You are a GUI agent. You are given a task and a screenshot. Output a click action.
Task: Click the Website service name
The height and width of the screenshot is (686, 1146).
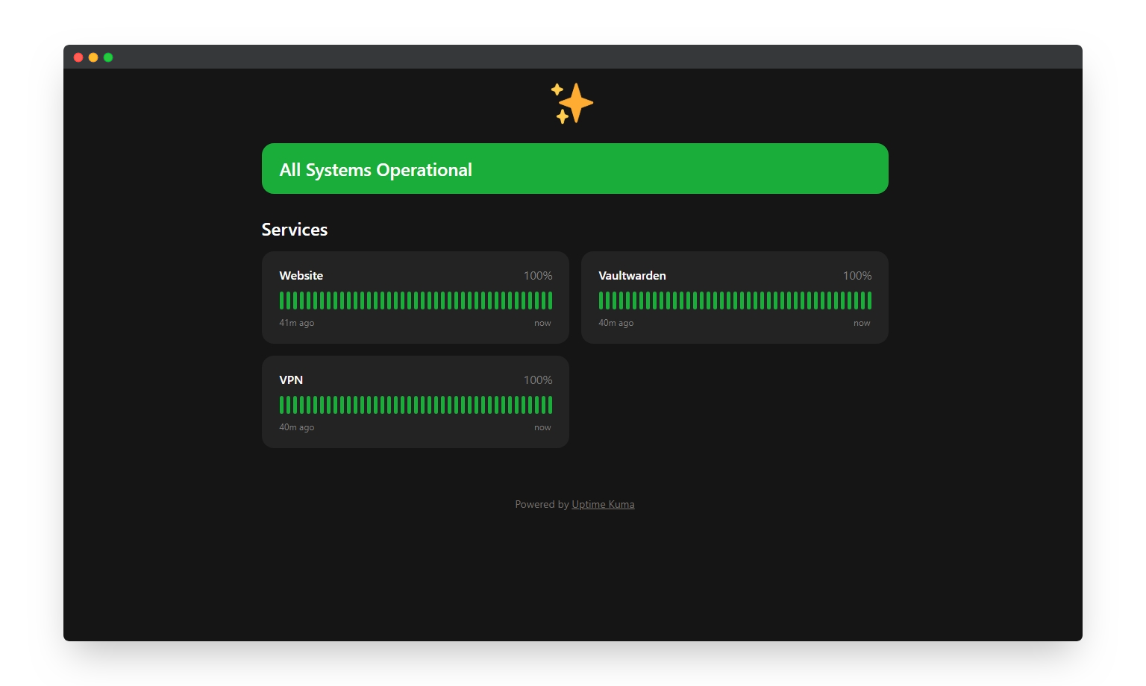301,276
